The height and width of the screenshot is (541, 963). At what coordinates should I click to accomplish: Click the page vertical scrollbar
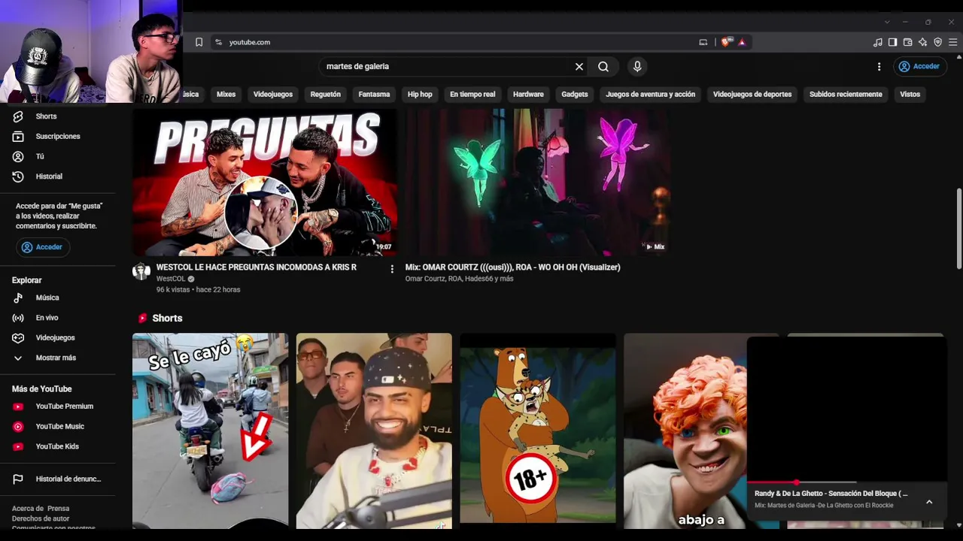pyautogui.click(x=958, y=228)
